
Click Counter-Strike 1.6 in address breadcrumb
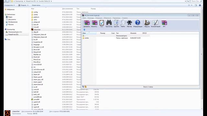click(x=44, y=1)
